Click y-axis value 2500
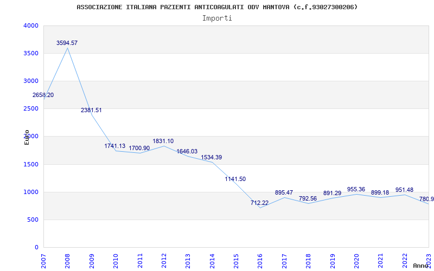This screenshot has height=271, width=434. click(31, 109)
